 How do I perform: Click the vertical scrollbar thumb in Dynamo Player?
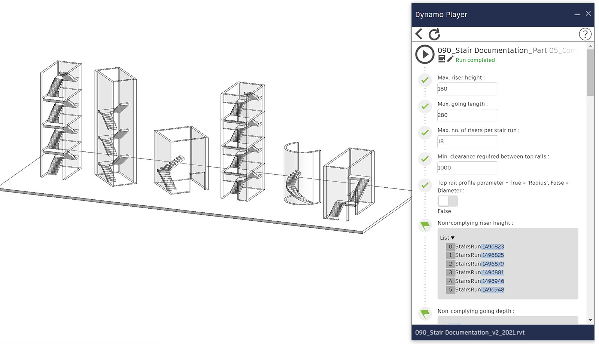(590, 73)
